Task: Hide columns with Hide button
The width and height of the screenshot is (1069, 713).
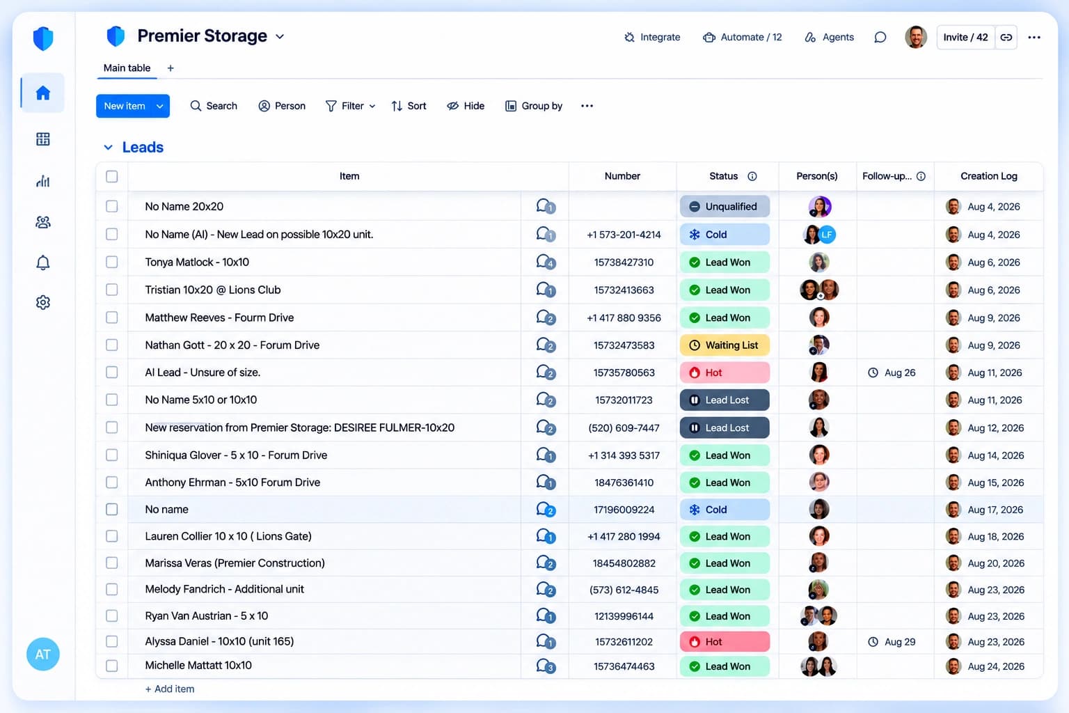Action: click(x=466, y=106)
